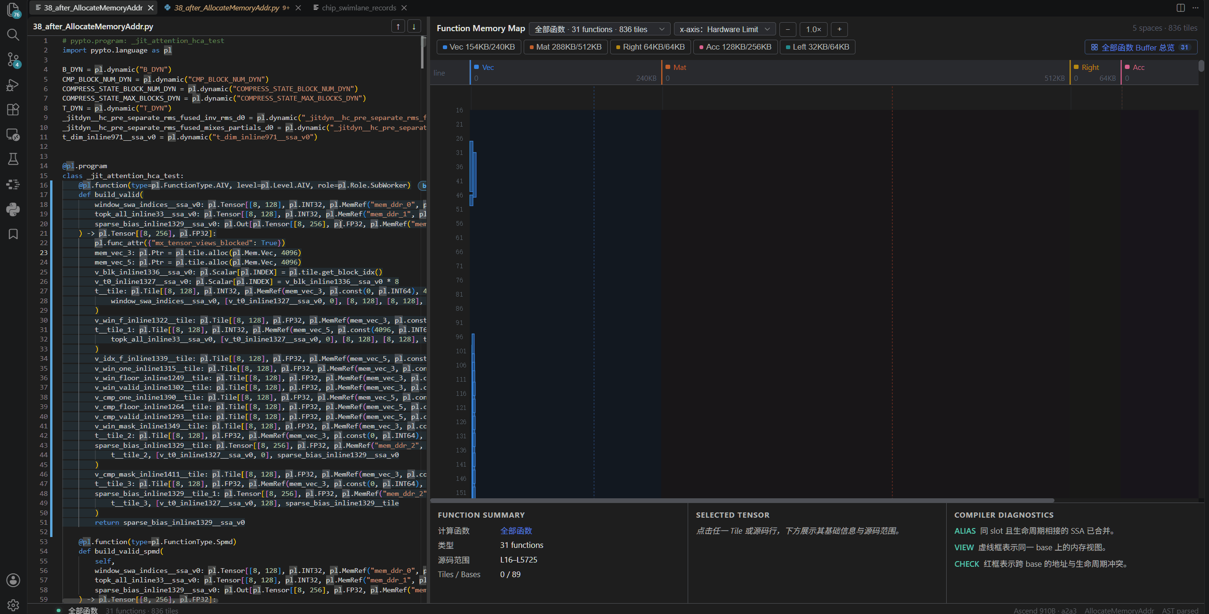Open the Source Control icon
The height and width of the screenshot is (614, 1209).
click(13, 60)
